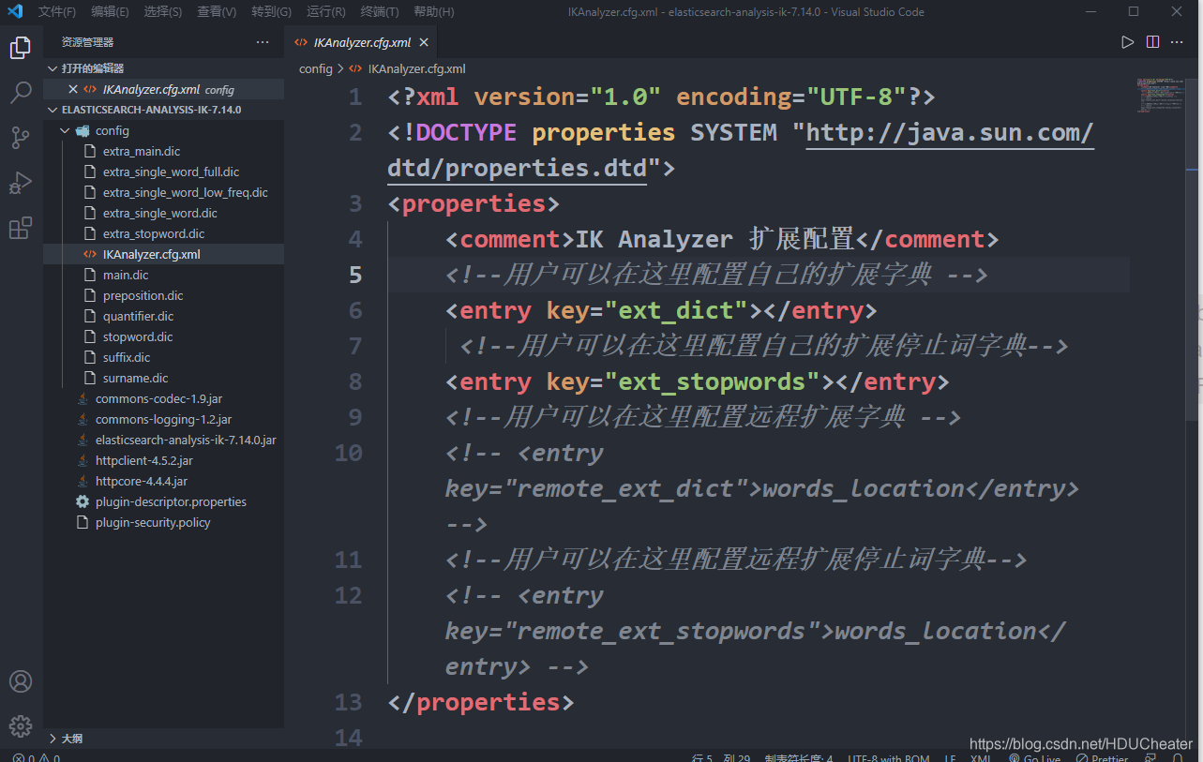
Task: Click the Run play icon in editor toolbar
Action: click(x=1128, y=42)
